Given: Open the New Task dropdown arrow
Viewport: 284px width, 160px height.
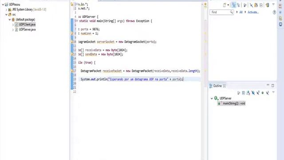Looking at the screenshot, I should [x=228, y=5].
